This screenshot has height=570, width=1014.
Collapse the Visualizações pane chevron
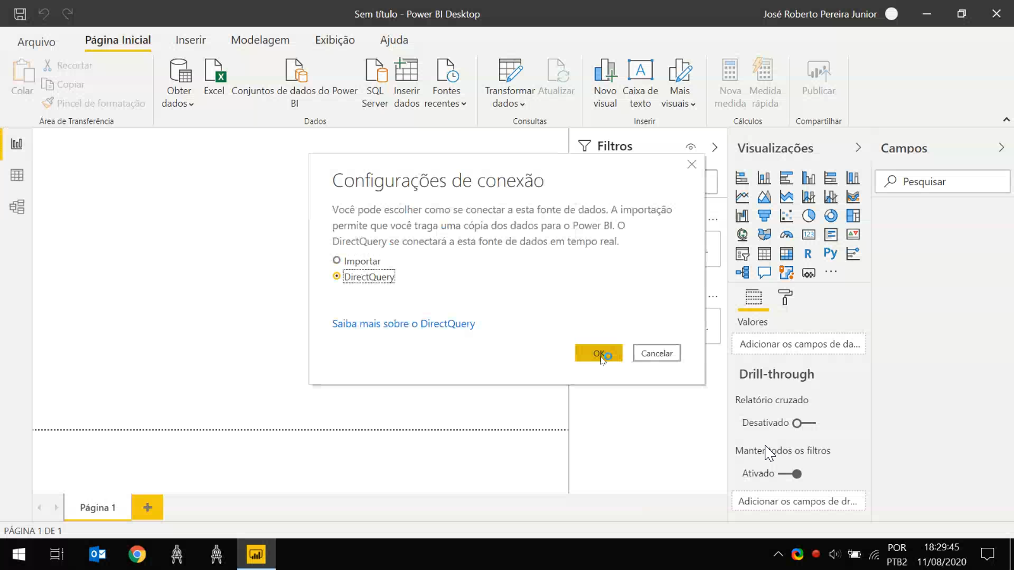858,147
